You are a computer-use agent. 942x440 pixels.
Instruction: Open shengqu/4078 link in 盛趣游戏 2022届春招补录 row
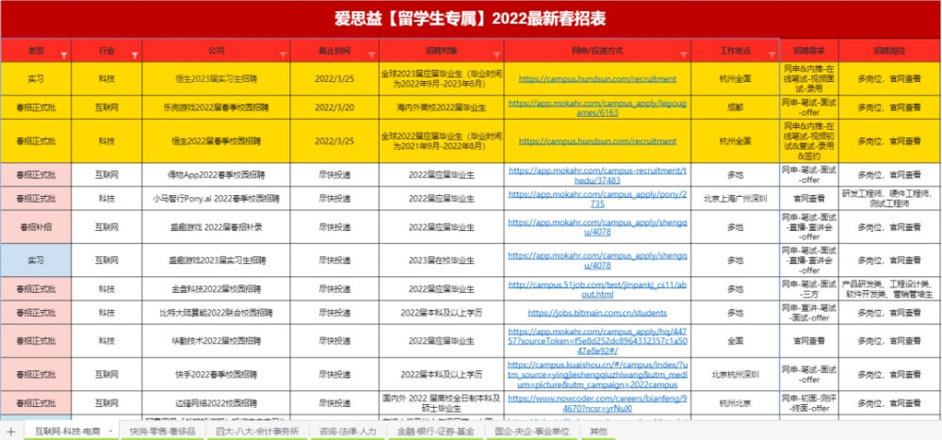[x=597, y=227]
